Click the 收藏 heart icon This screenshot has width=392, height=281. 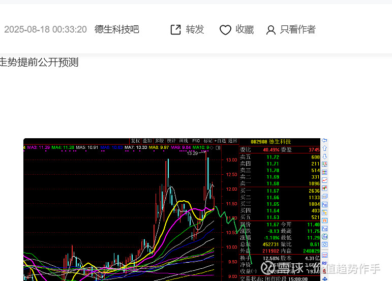coord(225,30)
